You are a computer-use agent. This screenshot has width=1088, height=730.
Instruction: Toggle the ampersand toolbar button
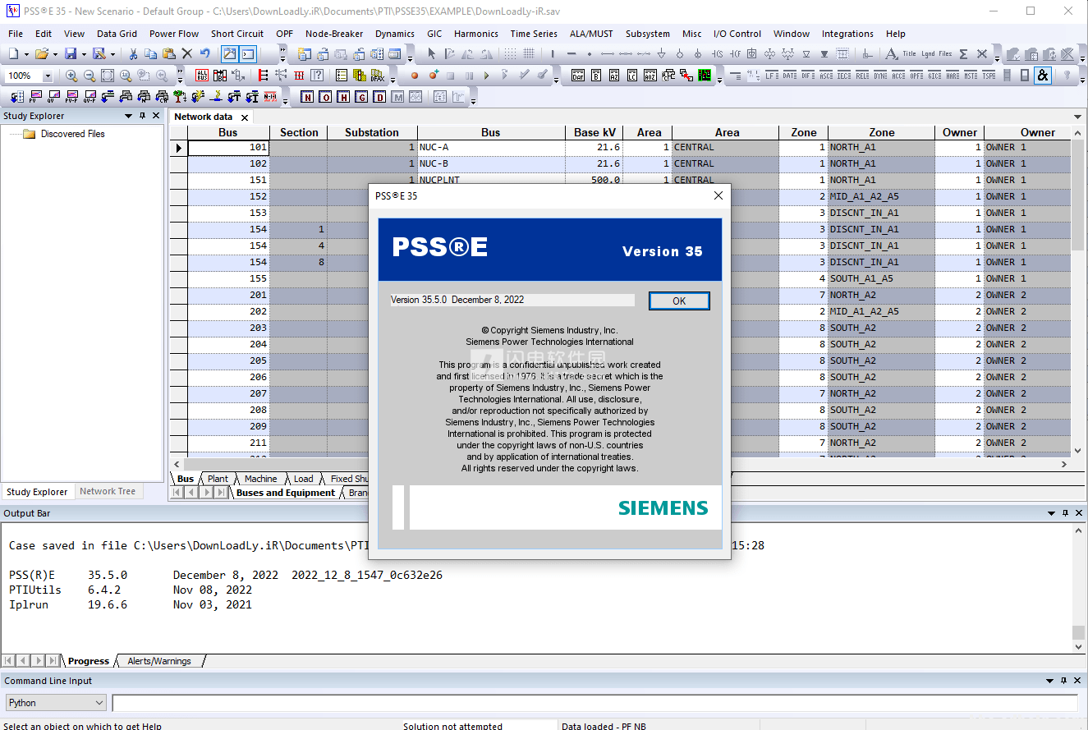[x=1042, y=76]
